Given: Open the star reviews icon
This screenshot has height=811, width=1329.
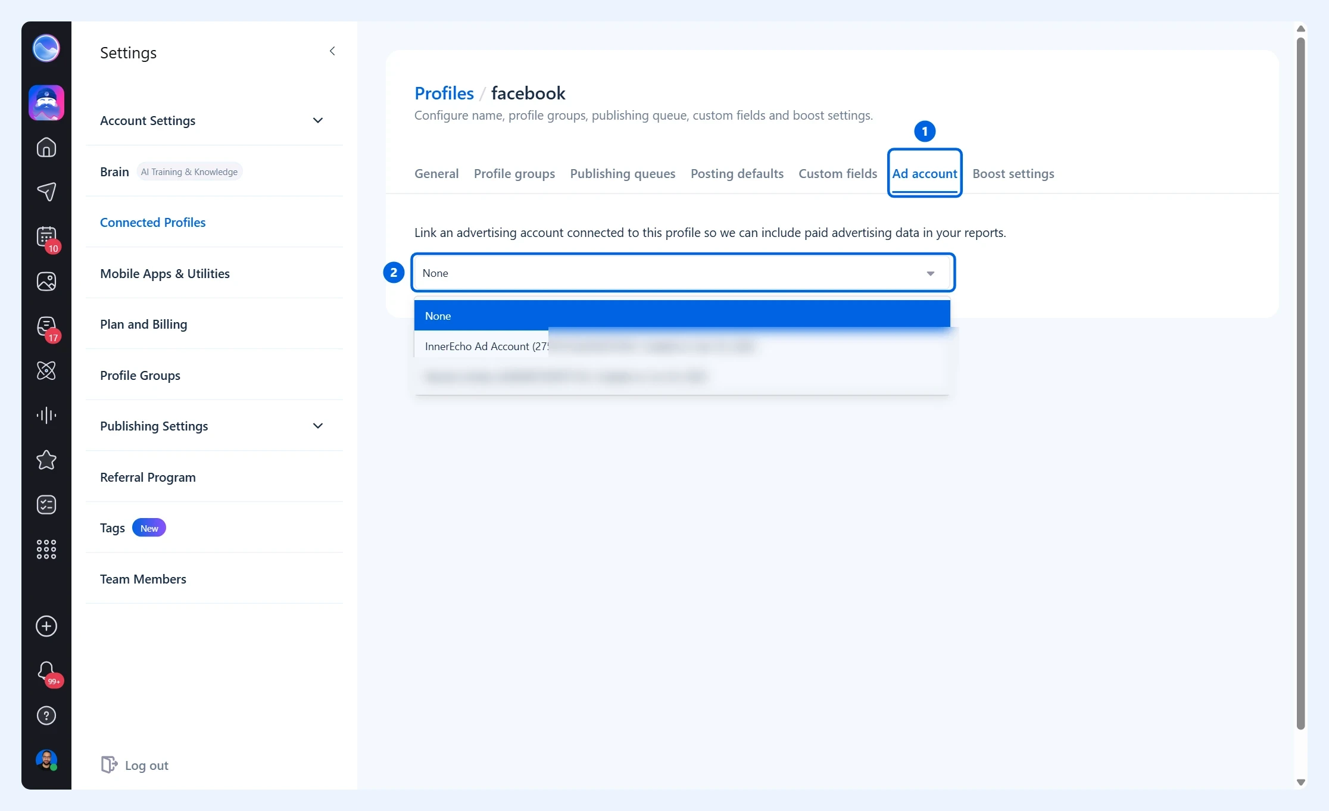Looking at the screenshot, I should (x=46, y=460).
